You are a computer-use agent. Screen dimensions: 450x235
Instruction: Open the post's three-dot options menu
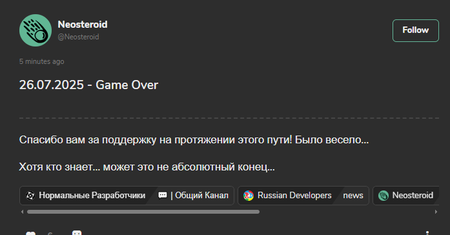(x=427, y=233)
